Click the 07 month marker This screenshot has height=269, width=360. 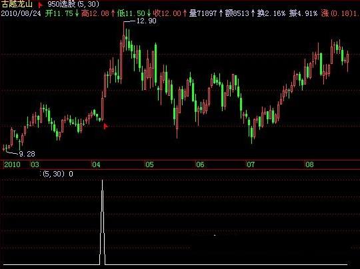tap(251, 164)
